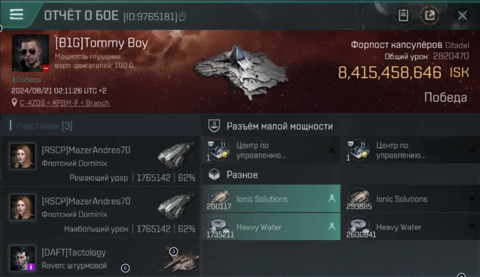Open MazerAndres70 final blow entry

[x=100, y=161]
